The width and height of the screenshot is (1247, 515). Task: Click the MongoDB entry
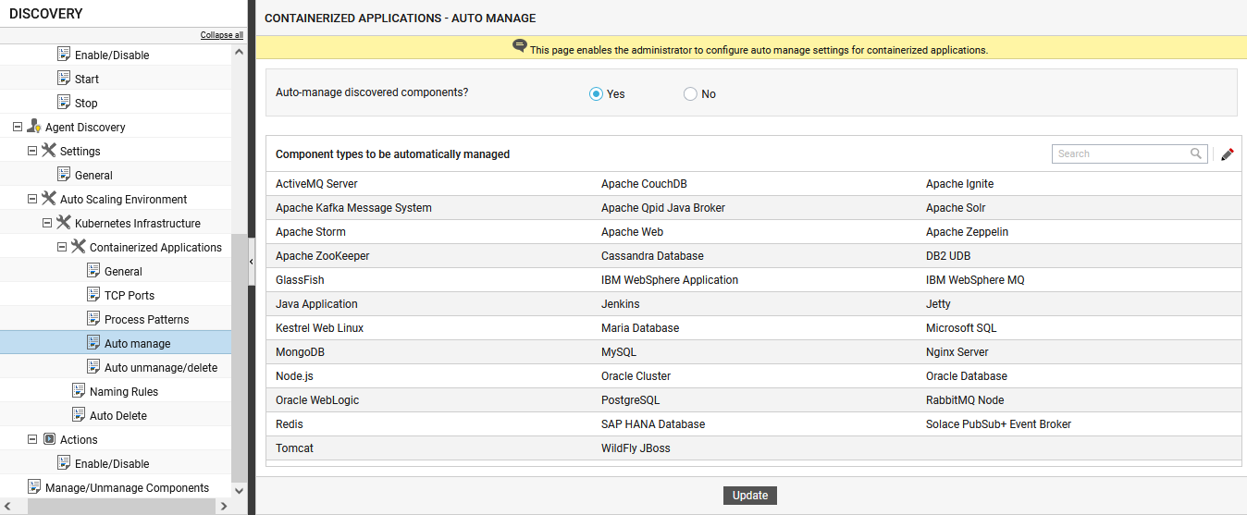pos(300,352)
